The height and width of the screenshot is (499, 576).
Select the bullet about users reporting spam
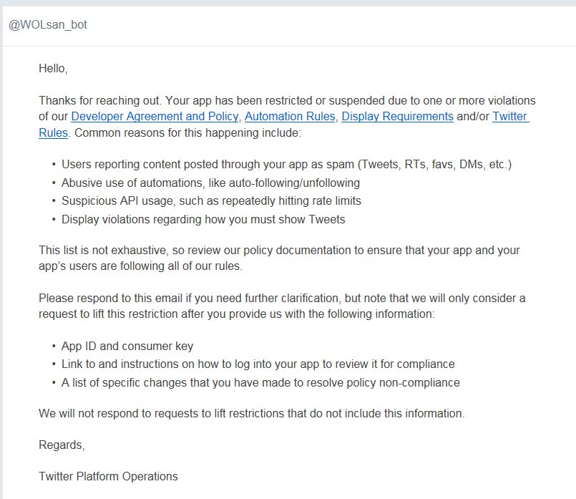pos(286,165)
